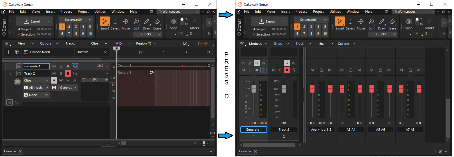The width and height of the screenshot is (454, 157).
Task: Open the Region FX menu
Action: [x=146, y=43]
